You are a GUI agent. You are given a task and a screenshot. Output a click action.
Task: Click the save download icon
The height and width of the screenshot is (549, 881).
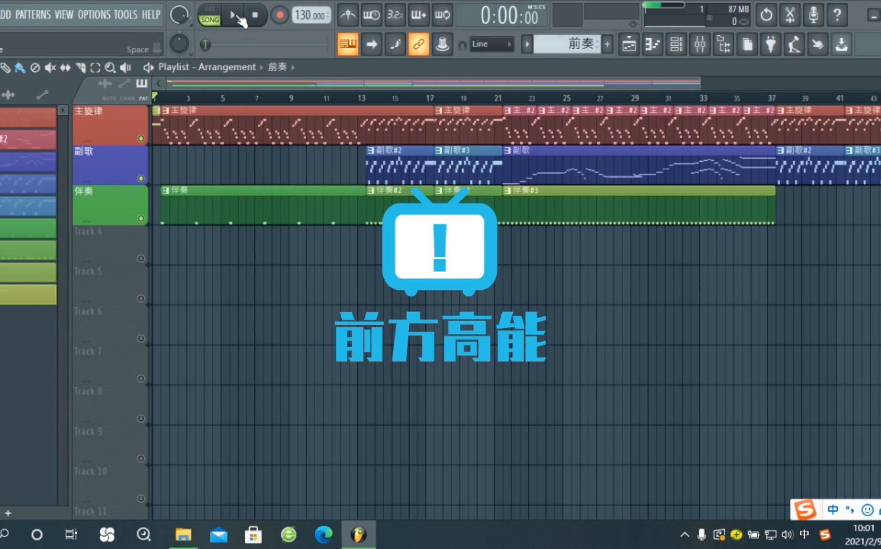tap(841, 44)
